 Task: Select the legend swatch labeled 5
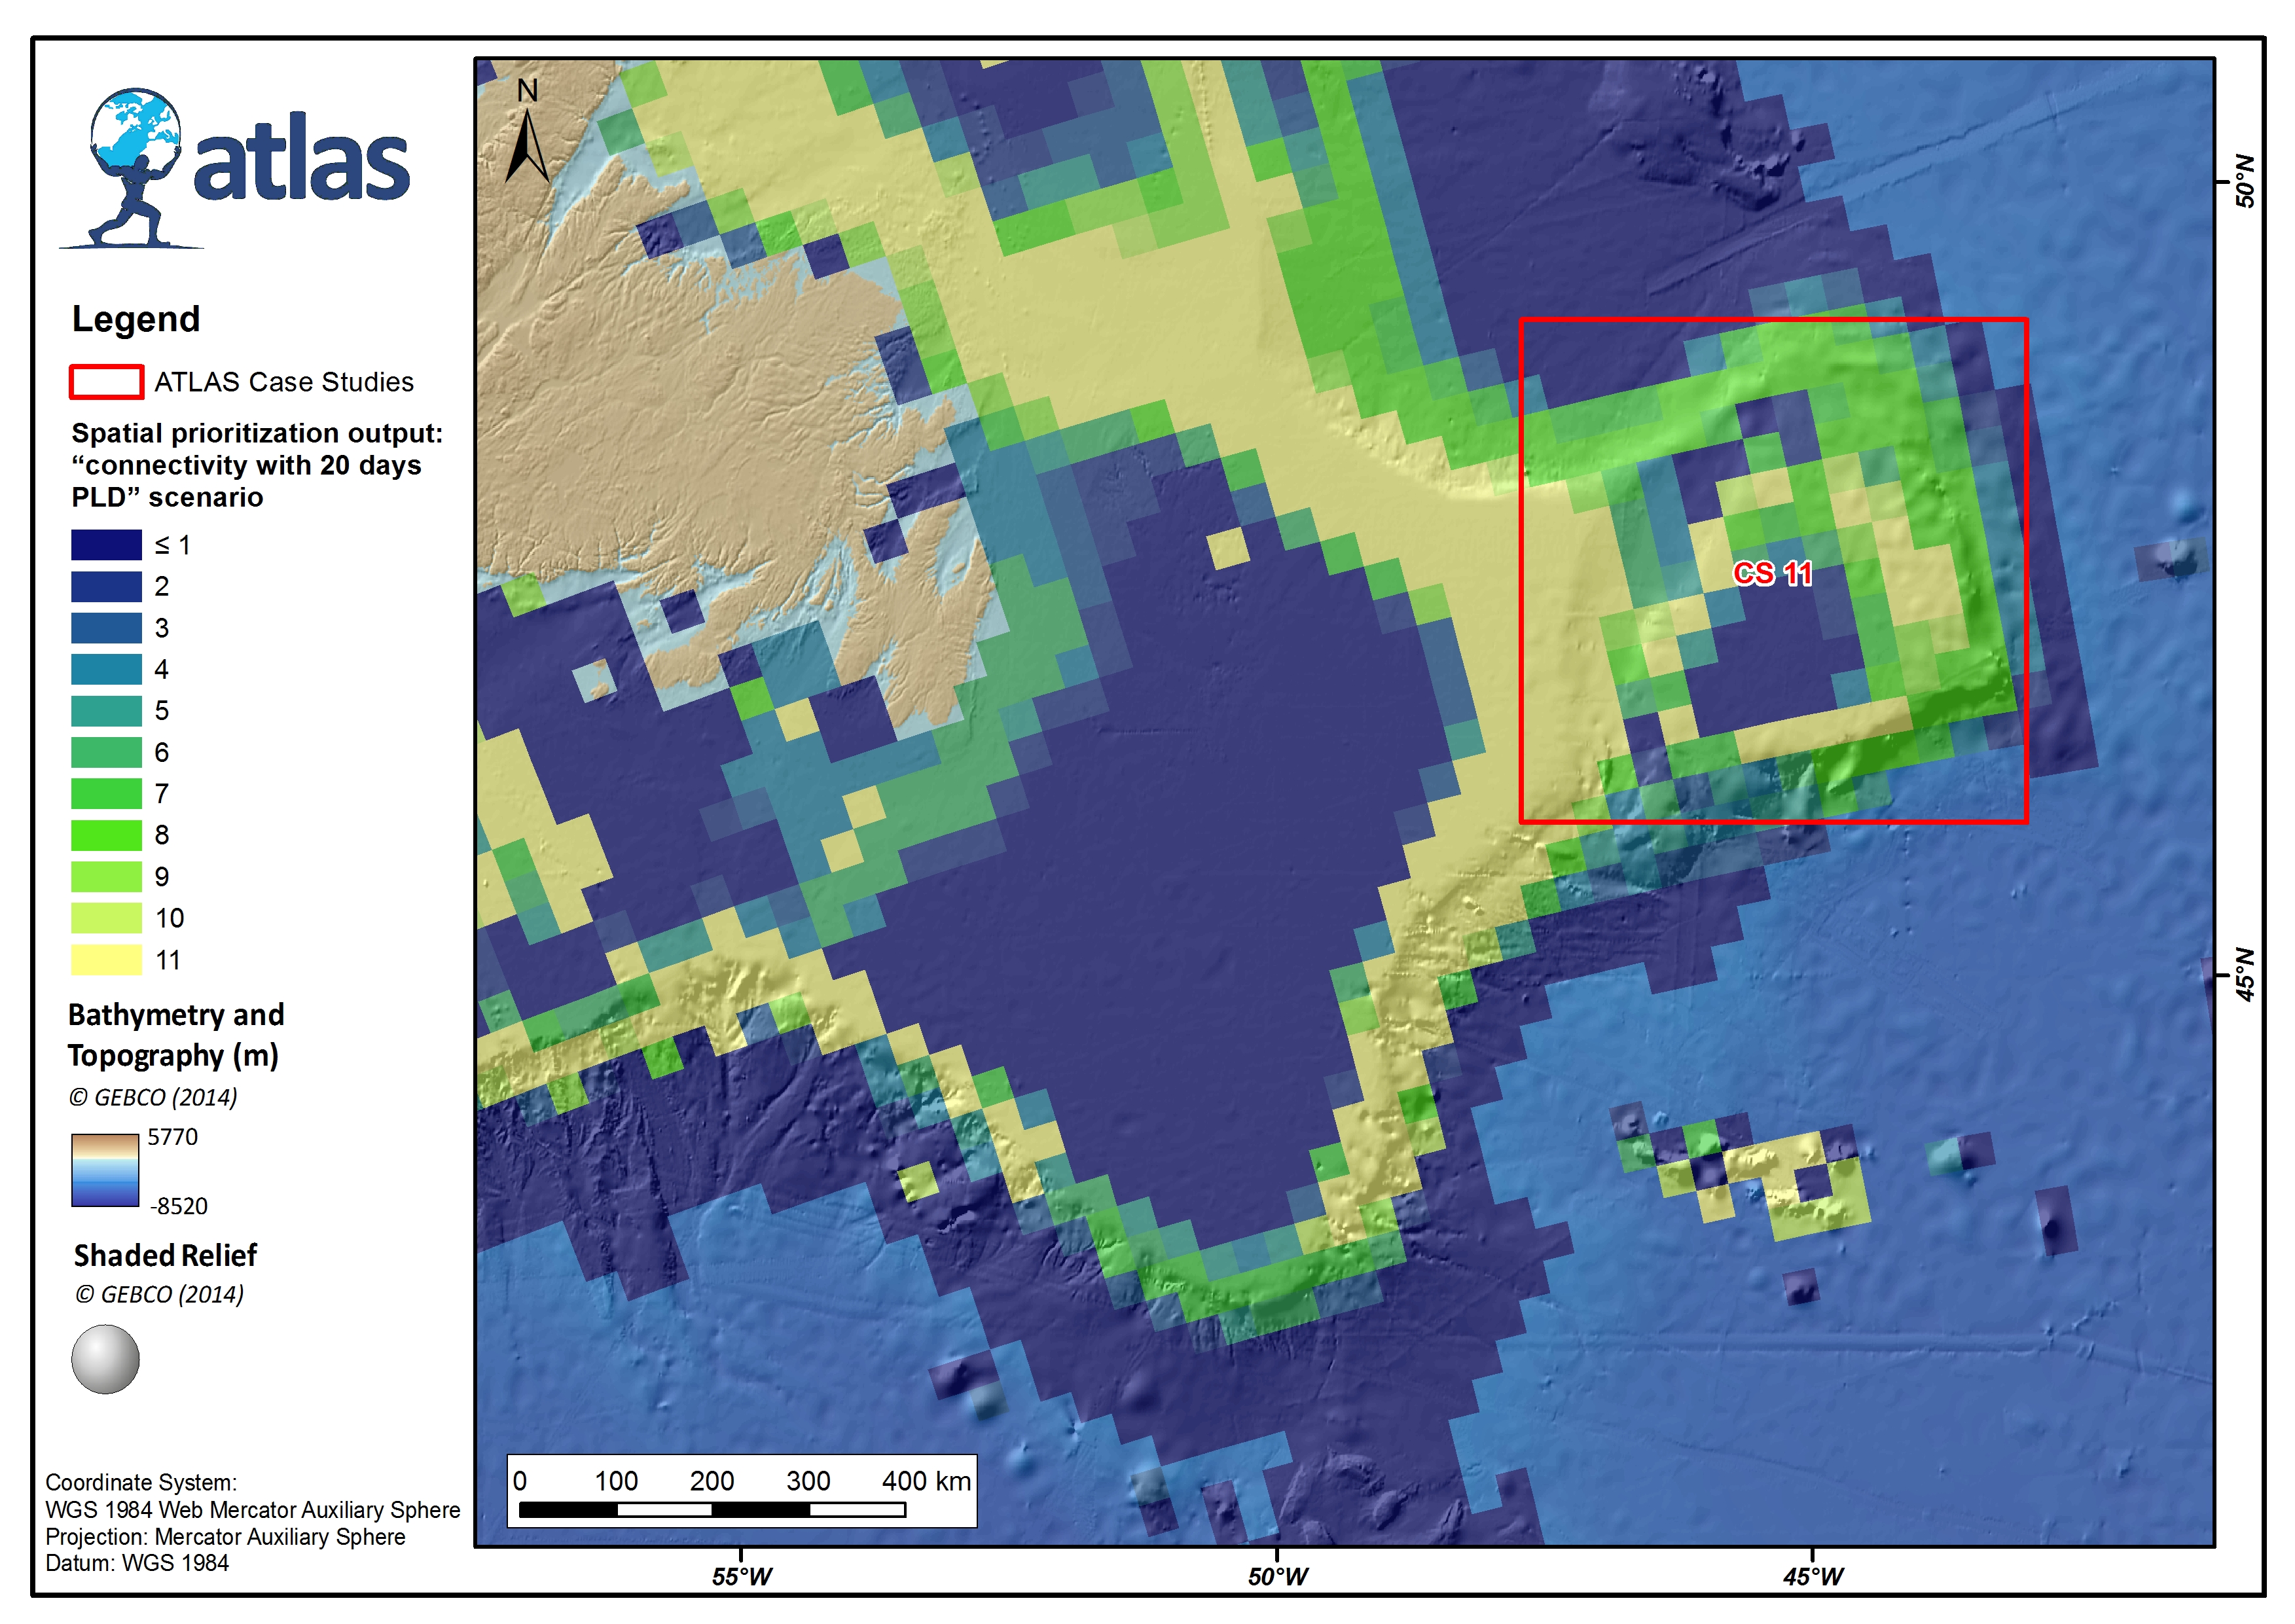[x=106, y=711]
